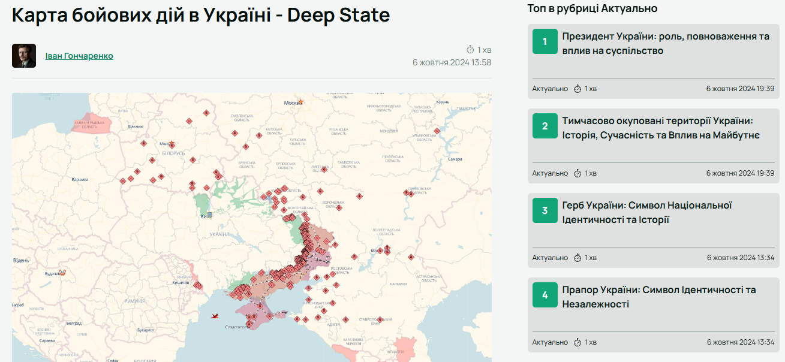785x362 pixels.
Task: Click the Москва star marker on map
Action: coord(301,102)
